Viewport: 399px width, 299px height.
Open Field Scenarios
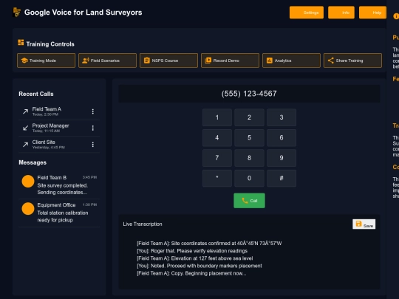click(107, 61)
